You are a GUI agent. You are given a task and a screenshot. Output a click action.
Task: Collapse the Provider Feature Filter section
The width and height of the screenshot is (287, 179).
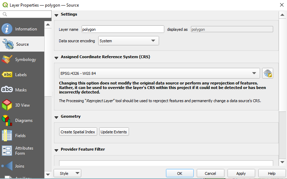(x=56, y=150)
